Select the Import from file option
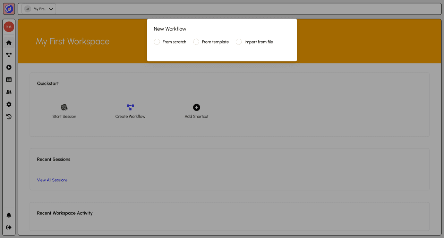This screenshot has height=238, width=444. [x=239, y=42]
